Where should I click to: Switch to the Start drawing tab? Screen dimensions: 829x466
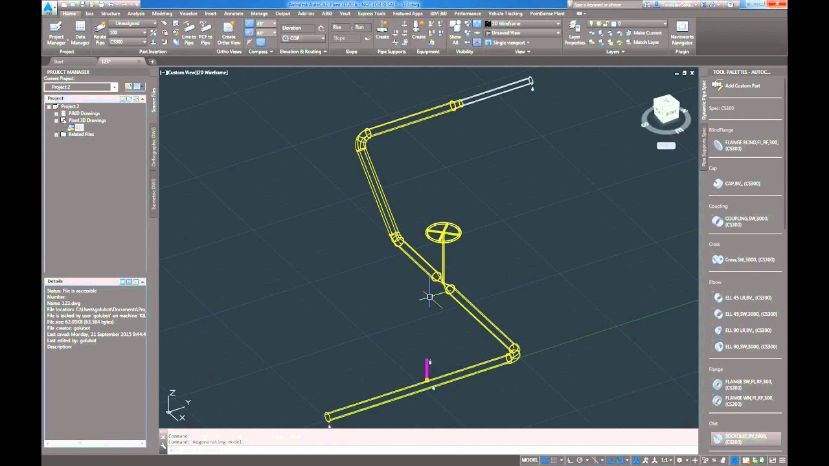point(58,61)
